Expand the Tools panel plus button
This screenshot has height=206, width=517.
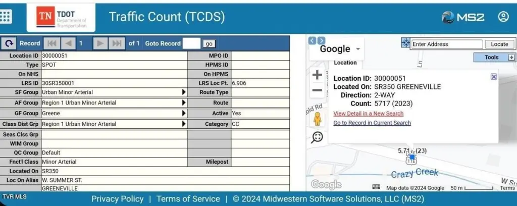(511, 58)
